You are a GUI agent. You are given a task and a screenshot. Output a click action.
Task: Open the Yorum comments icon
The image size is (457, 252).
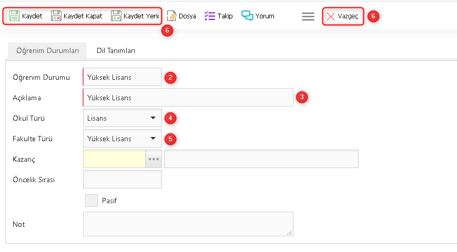pos(247,16)
